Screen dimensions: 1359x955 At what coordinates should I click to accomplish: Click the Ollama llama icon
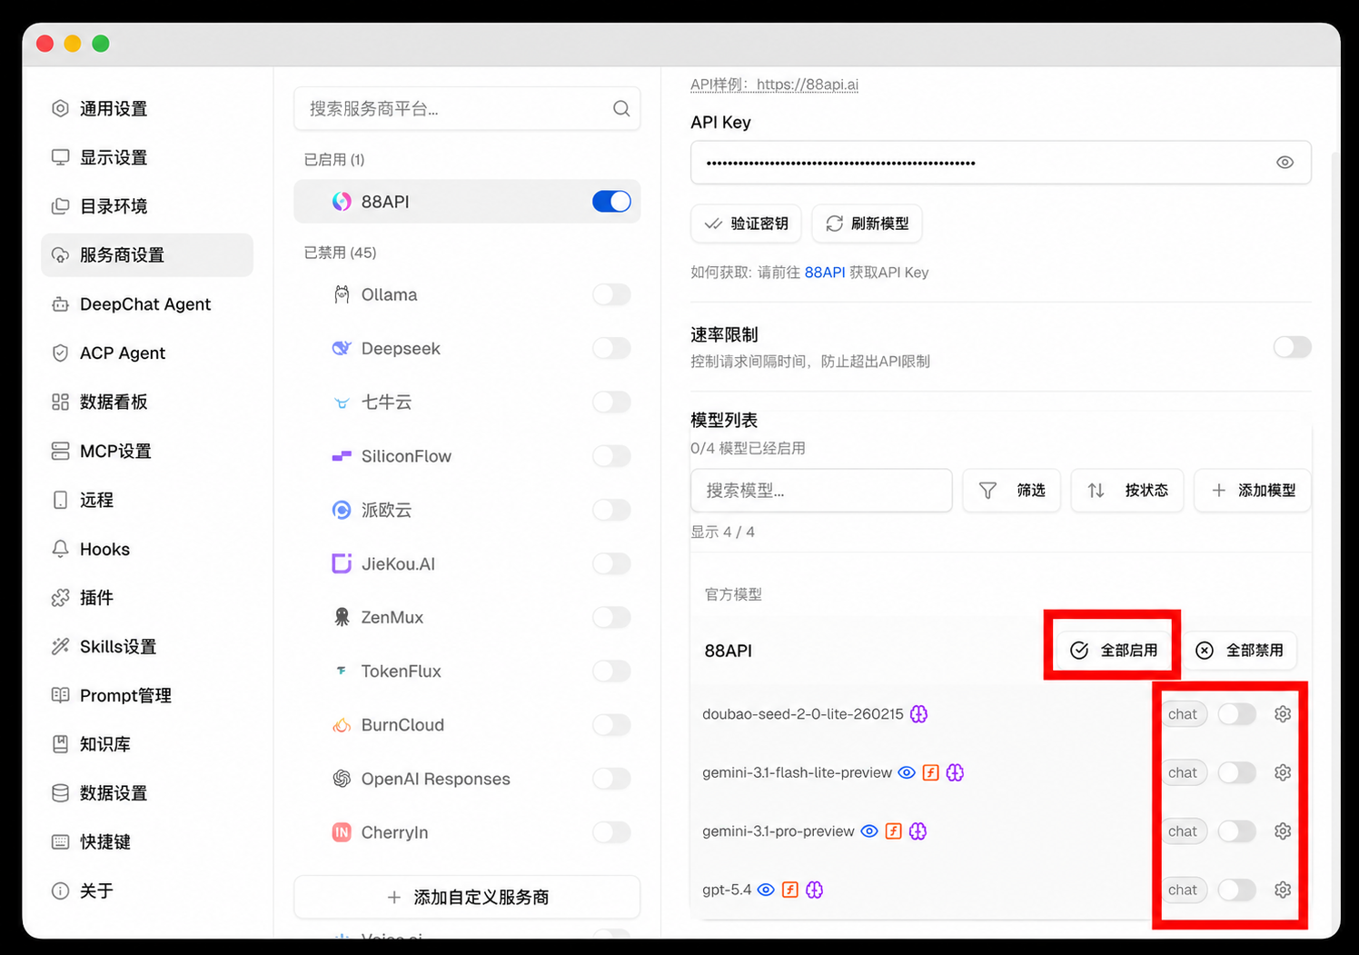pos(342,294)
